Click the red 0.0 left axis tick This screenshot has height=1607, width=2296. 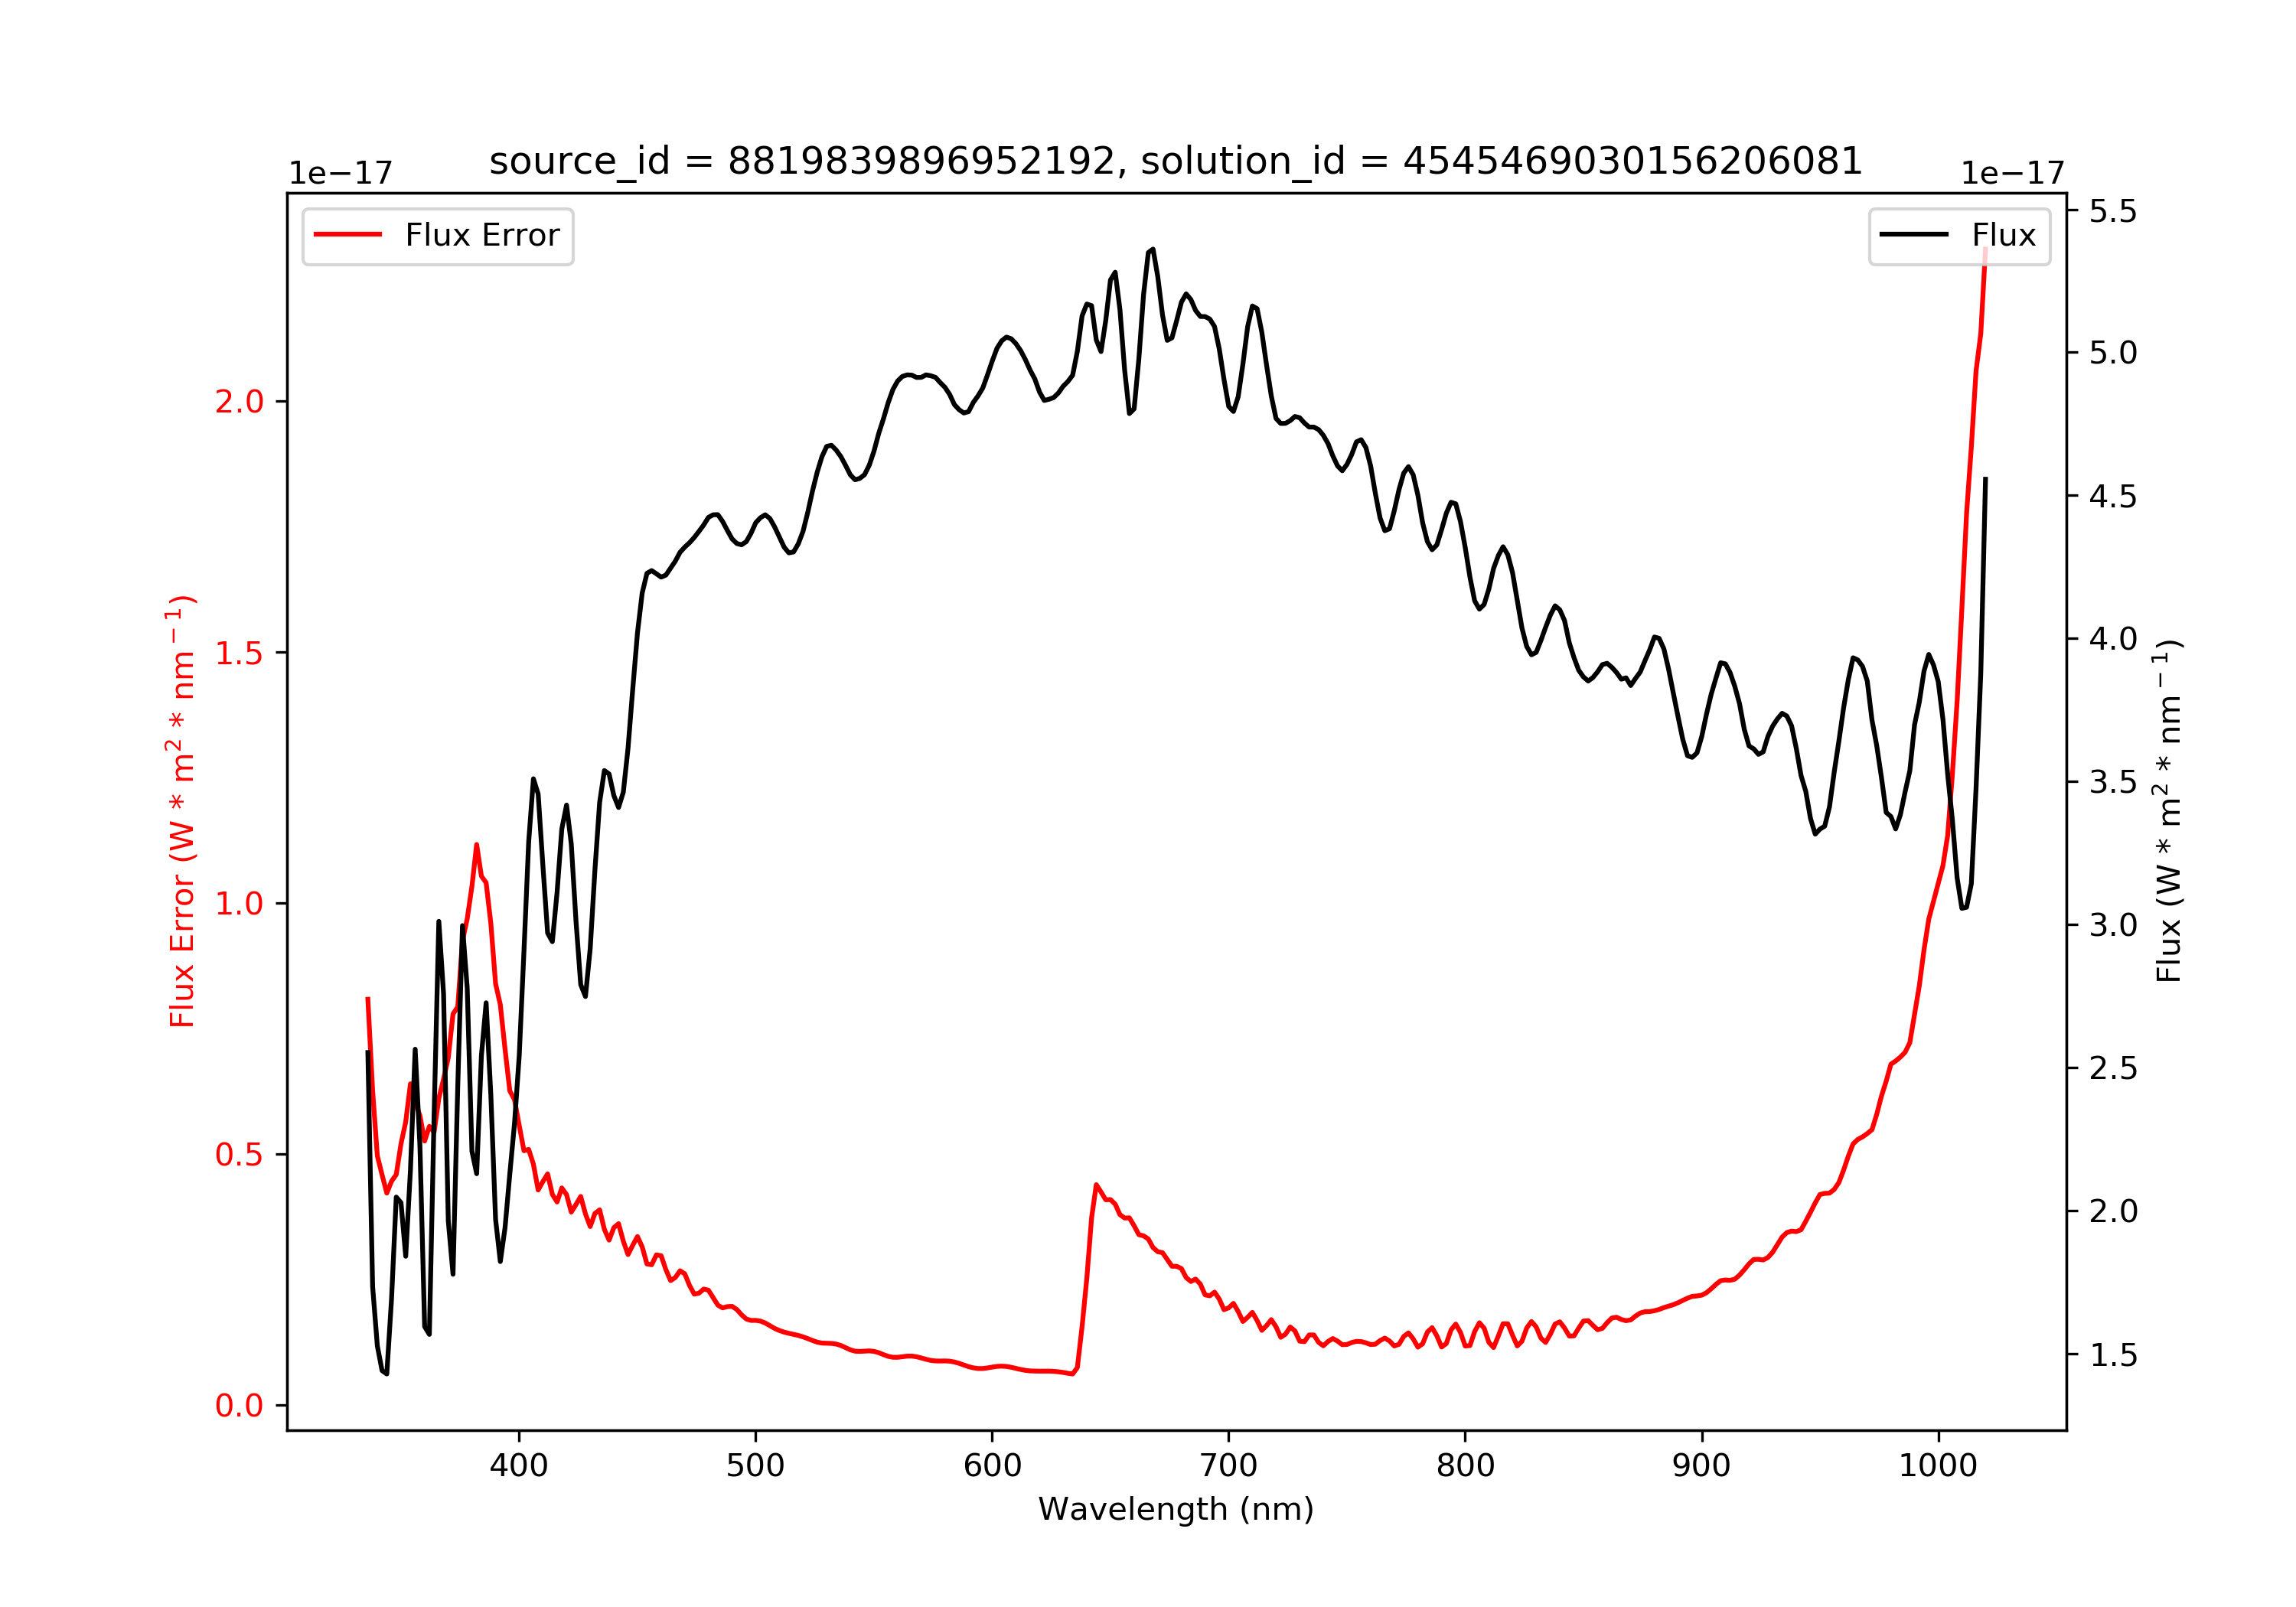(x=239, y=1406)
